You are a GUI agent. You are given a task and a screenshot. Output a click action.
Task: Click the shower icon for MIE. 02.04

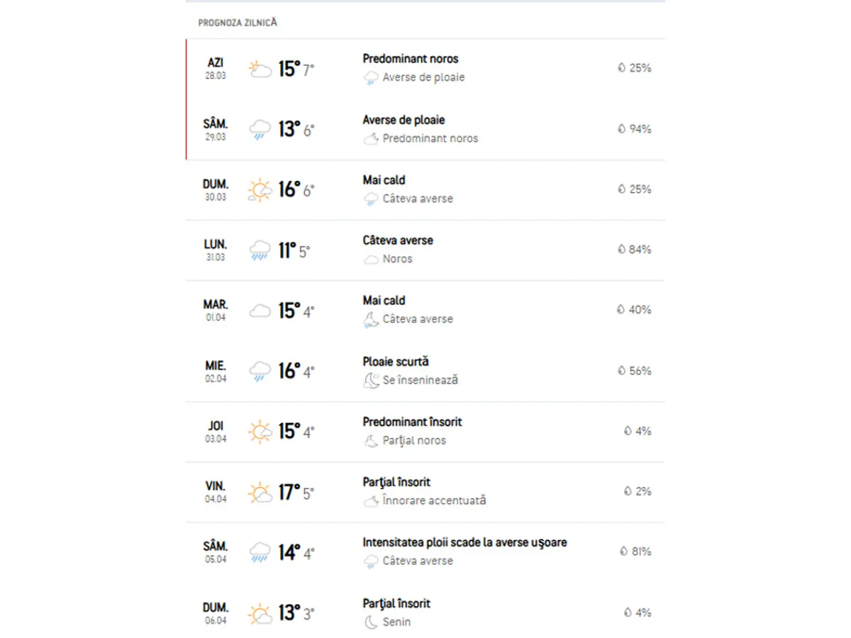260,371
